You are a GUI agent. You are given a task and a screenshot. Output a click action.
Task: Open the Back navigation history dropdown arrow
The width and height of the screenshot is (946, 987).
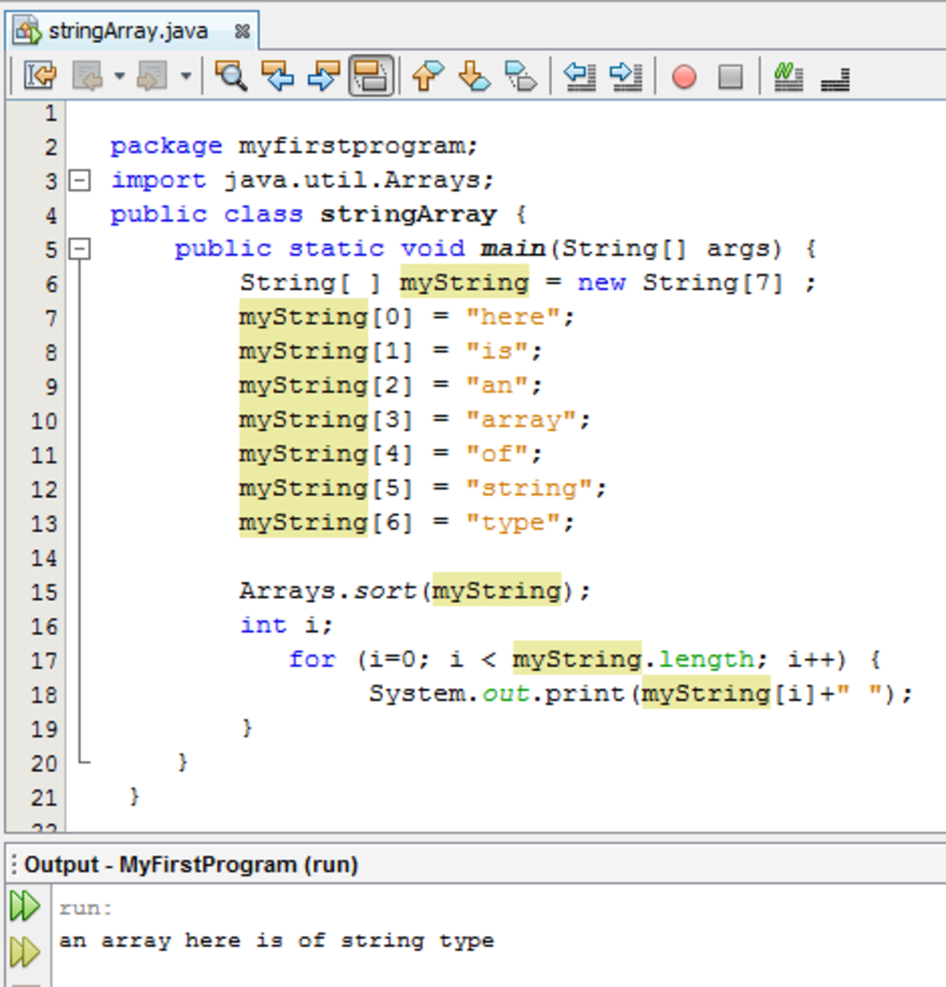(120, 76)
